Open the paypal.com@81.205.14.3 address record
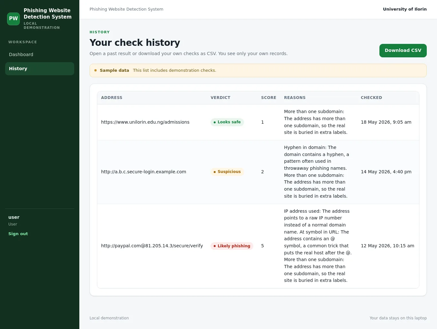437x329 pixels. (x=152, y=246)
